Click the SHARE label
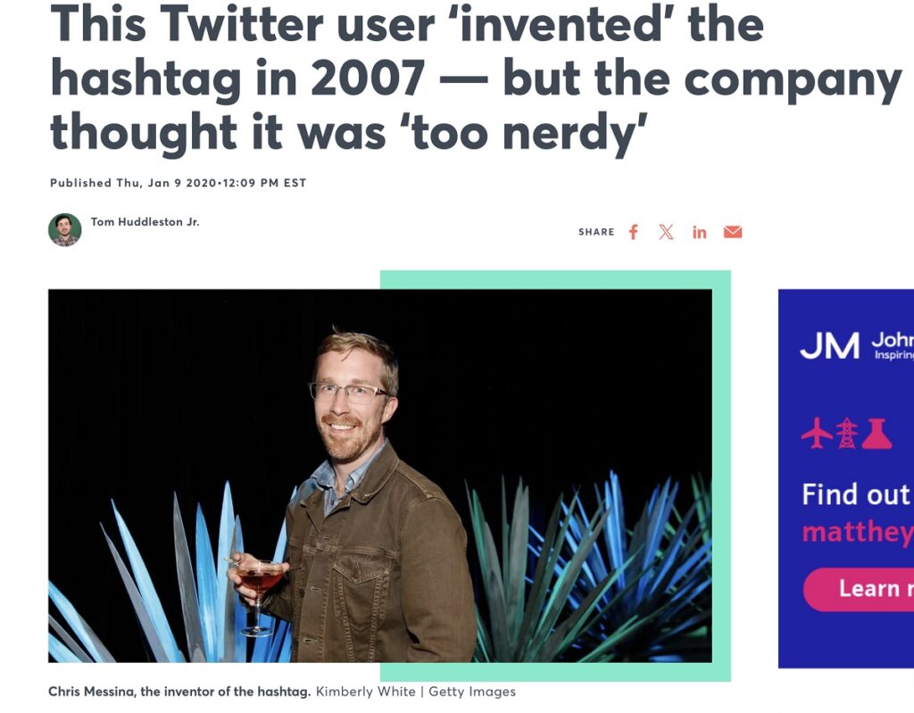This screenshot has height=713, width=914. [596, 232]
